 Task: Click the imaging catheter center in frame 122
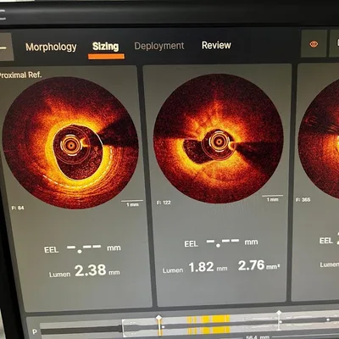219,142
